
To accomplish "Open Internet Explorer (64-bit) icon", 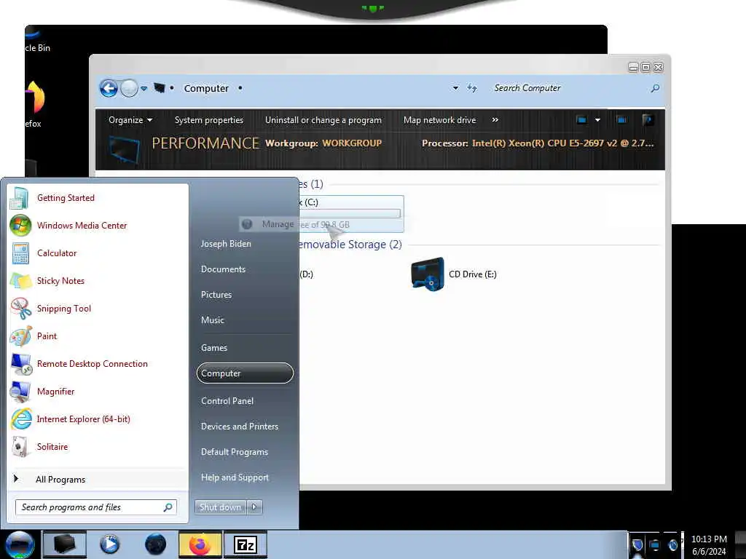I will 20,419.
